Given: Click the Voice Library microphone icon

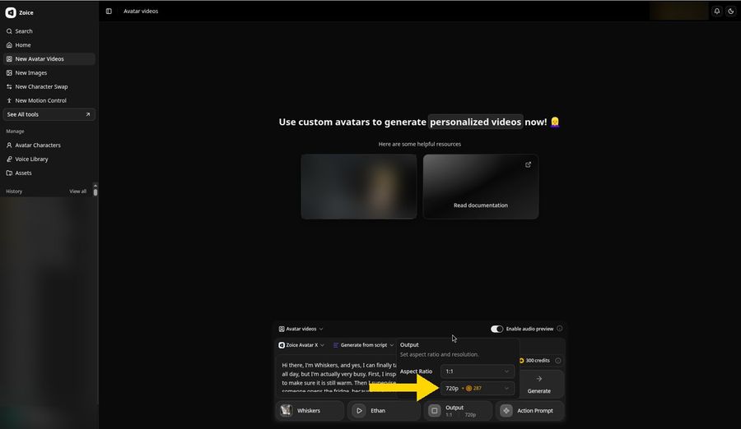Looking at the screenshot, I should coord(9,159).
